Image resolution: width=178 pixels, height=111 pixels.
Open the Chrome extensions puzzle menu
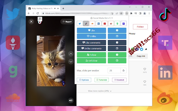click(131, 13)
